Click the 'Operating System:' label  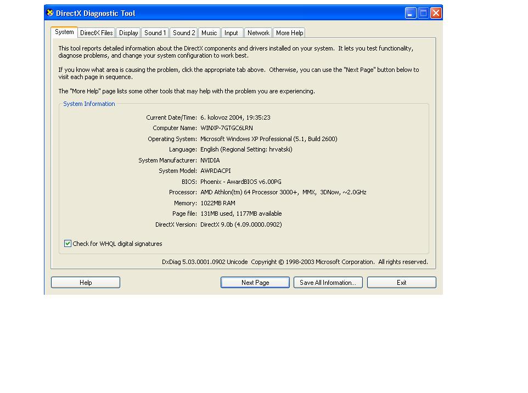coord(172,139)
